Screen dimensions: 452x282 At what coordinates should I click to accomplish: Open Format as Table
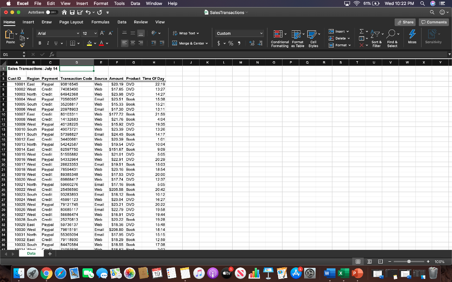(298, 39)
